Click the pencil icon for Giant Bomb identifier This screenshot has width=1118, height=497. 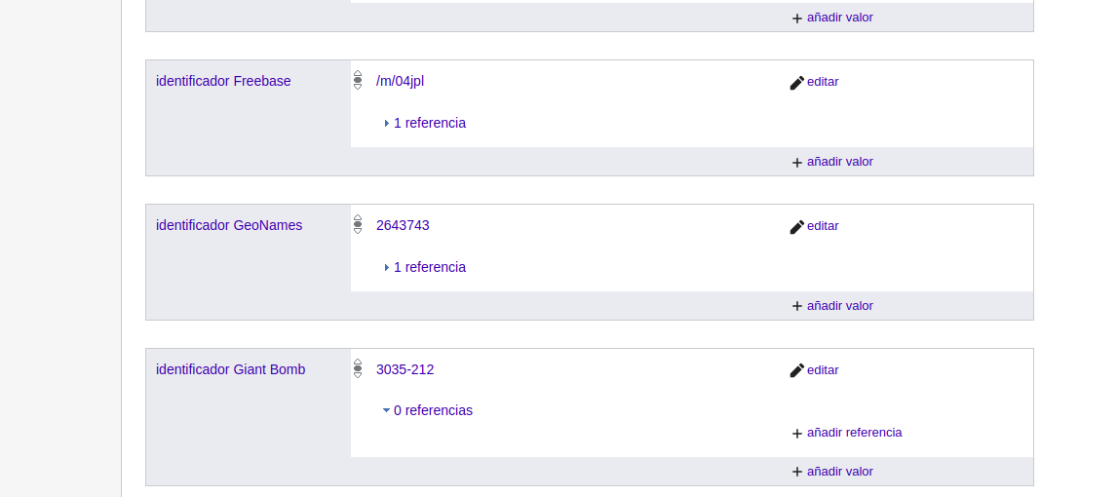pyautogui.click(x=797, y=371)
